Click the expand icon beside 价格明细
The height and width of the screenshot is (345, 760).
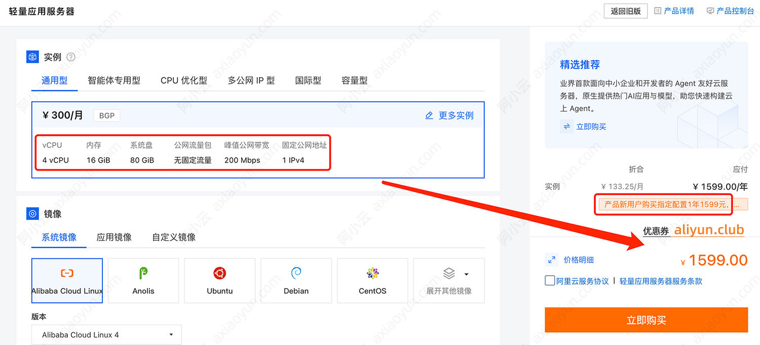point(552,260)
